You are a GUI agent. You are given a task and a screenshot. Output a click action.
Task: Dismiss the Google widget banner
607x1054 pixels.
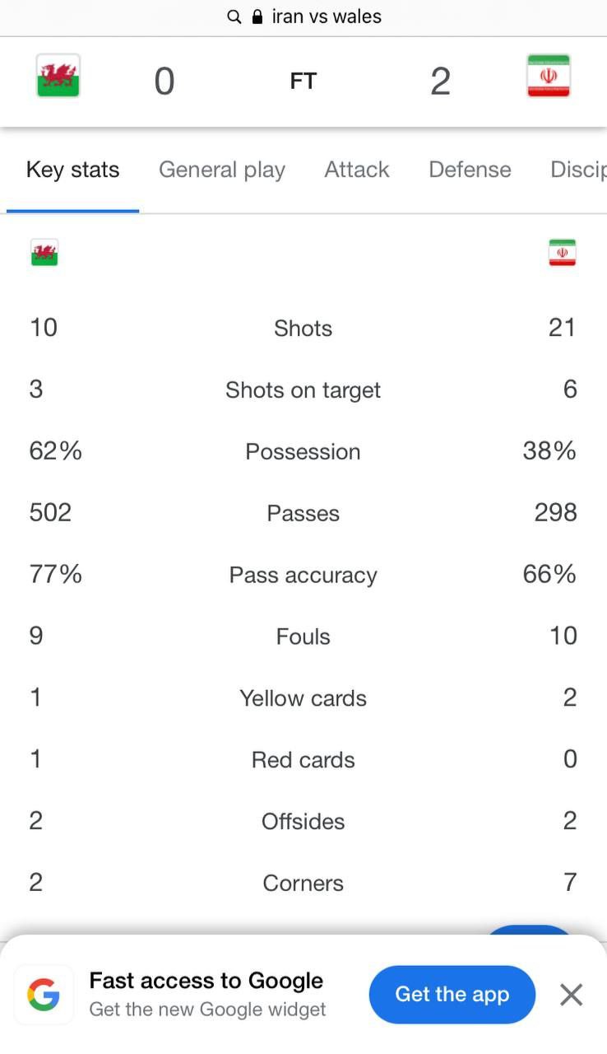click(x=571, y=995)
